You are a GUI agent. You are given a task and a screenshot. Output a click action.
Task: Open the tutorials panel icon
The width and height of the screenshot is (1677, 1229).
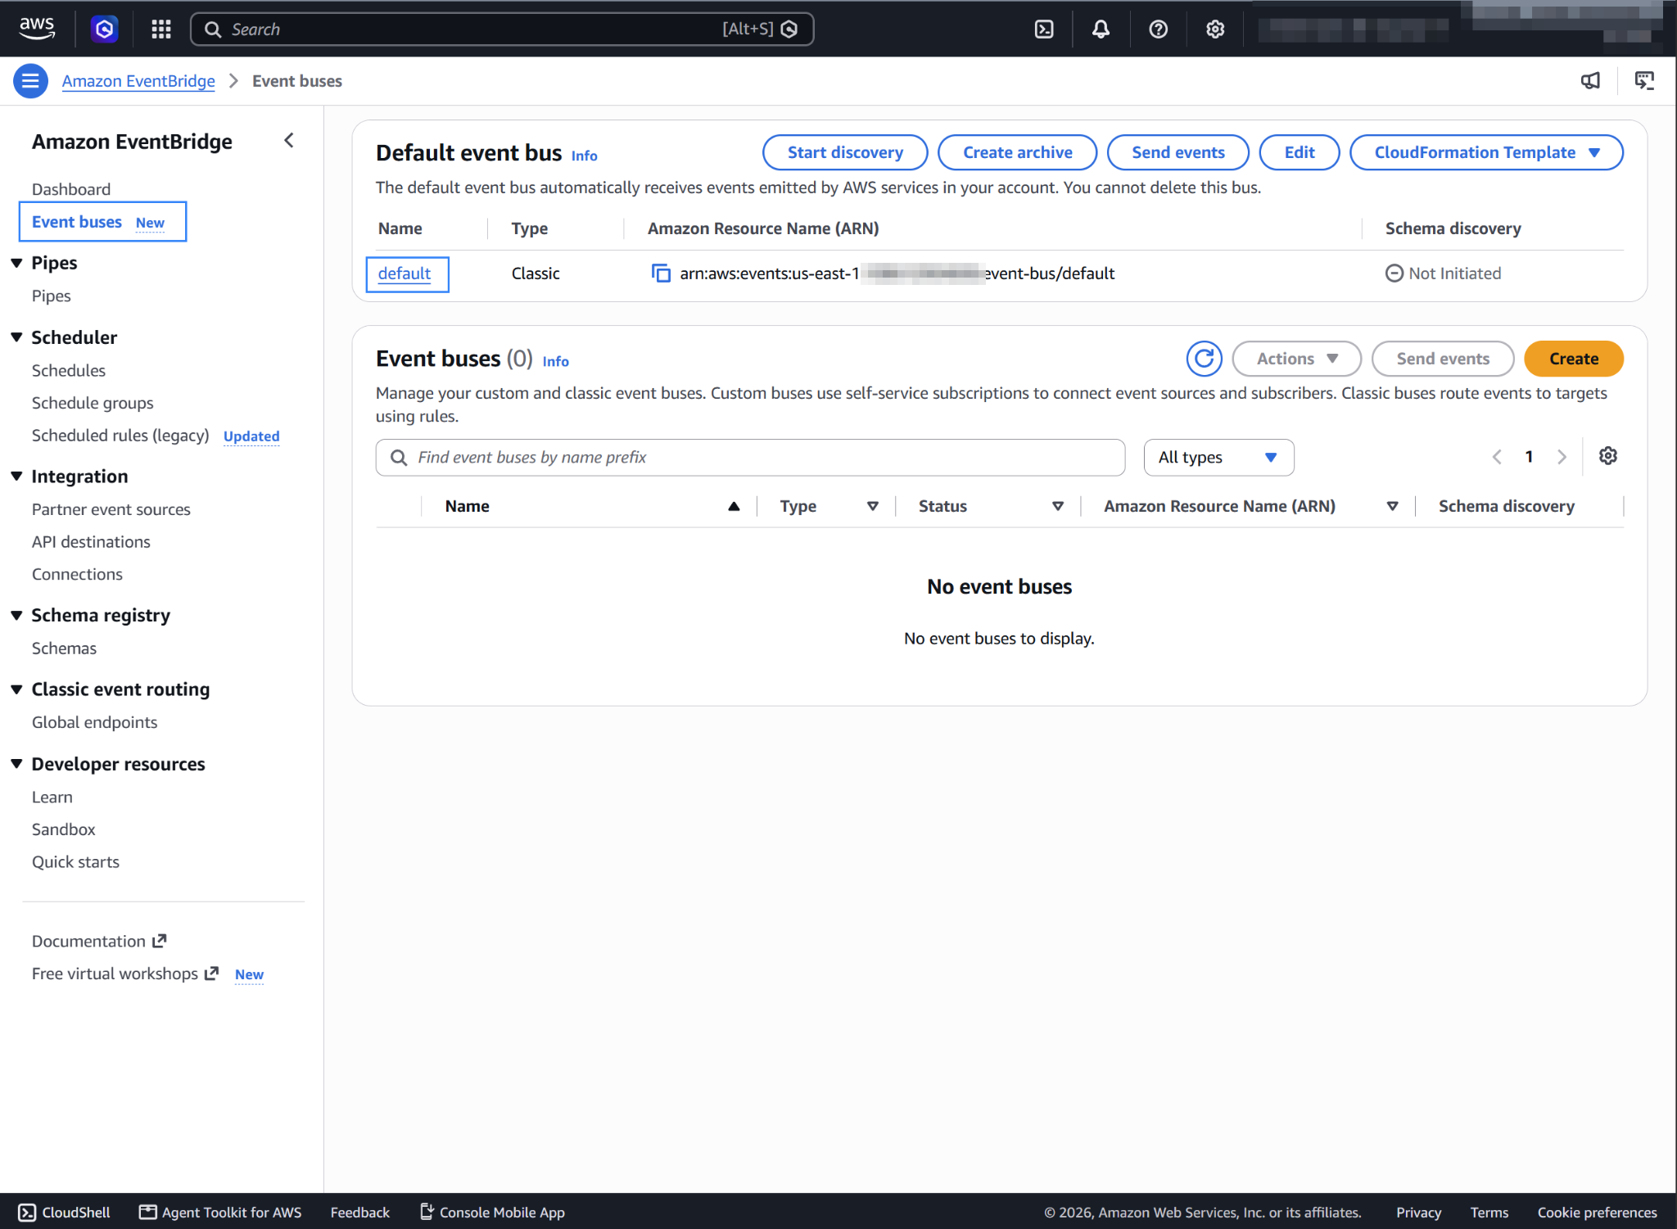(x=1644, y=81)
